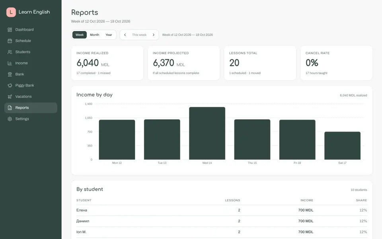This screenshot has width=382, height=239.
Task: Click the Fri 16 income bar
Action: (297, 140)
